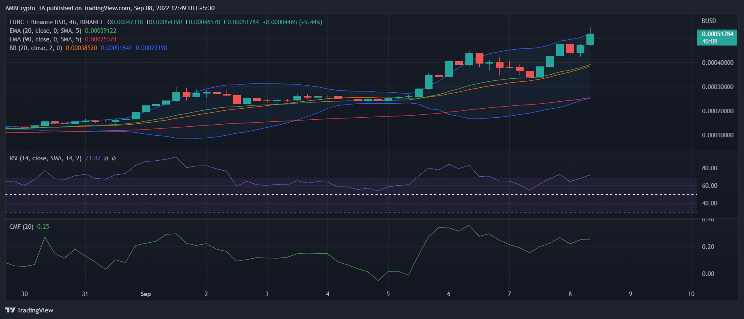The width and height of the screenshot is (744, 319).
Task: Click the +0.00004465 (+9.44%) change value
Action: click(293, 22)
